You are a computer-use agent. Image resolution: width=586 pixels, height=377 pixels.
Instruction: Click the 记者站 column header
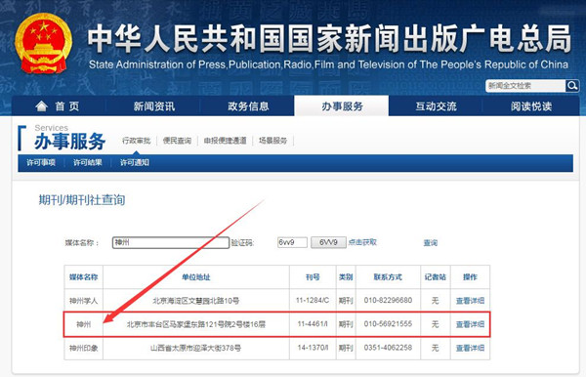[436, 277]
